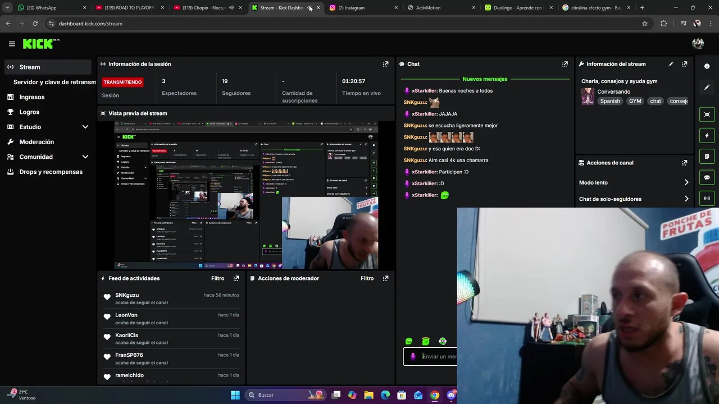Toggle the broadcast signal widget icon
This screenshot has height=404, width=719.
[x=707, y=198]
